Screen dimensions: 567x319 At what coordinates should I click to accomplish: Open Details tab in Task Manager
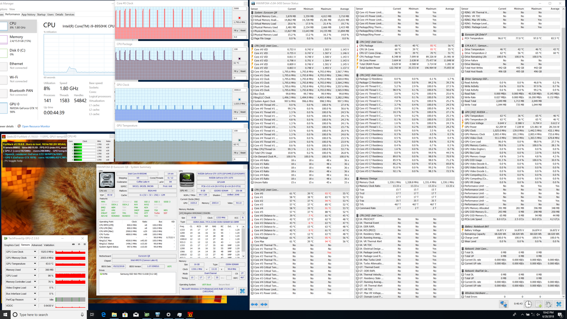pos(59,14)
